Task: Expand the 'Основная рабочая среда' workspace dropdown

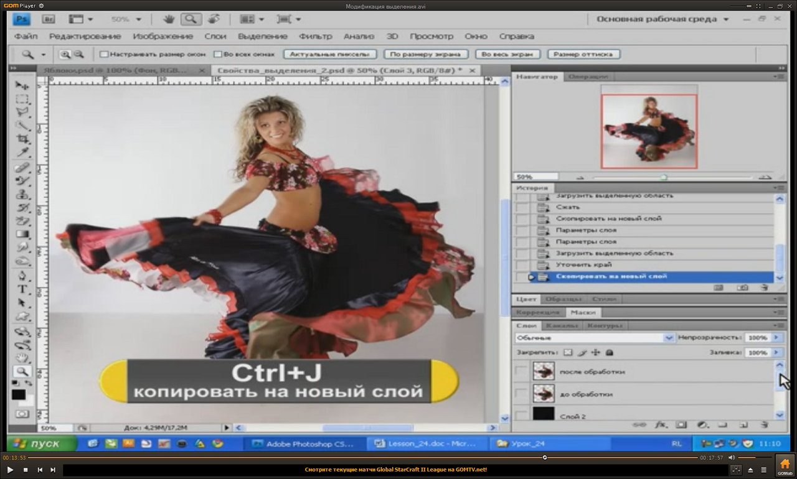Action: [x=725, y=19]
